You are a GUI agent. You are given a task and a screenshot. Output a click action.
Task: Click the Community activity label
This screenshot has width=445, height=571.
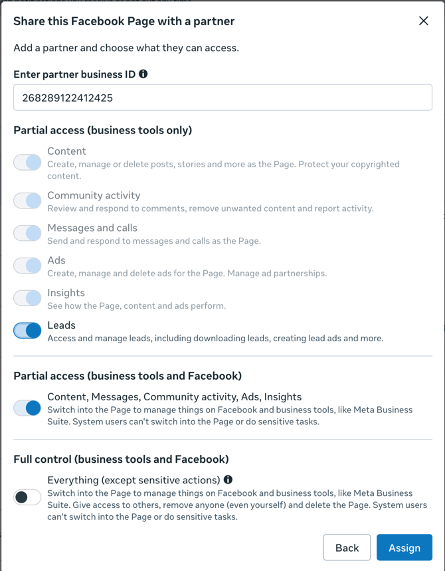pyautogui.click(x=94, y=195)
